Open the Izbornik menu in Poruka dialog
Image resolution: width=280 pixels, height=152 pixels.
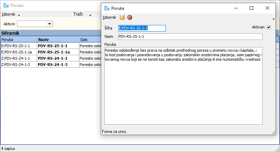[x=109, y=17]
